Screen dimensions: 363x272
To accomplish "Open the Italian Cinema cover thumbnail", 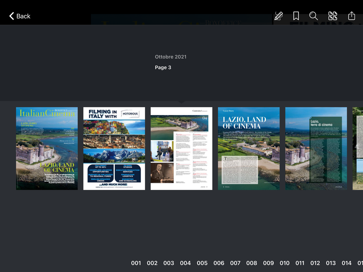I will click(47, 148).
